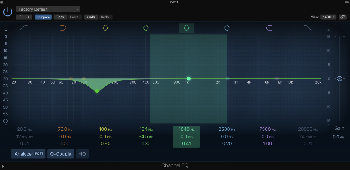
Task: Toggle the HQ button
Action: (x=82, y=154)
